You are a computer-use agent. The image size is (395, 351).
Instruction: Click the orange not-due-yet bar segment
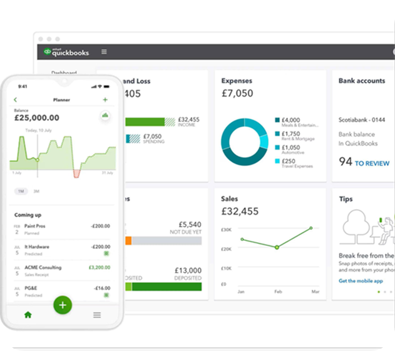(128, 241)
